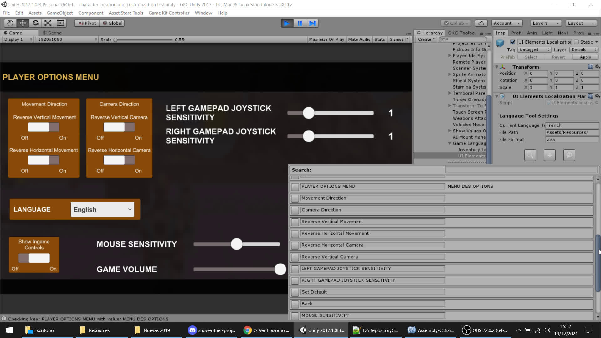Click the Pause playback button
601x338 pixels.
(300, 23)
